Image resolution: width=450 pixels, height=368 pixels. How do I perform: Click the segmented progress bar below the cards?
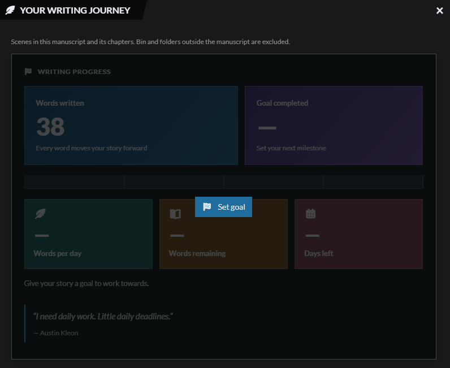point(223,181)
